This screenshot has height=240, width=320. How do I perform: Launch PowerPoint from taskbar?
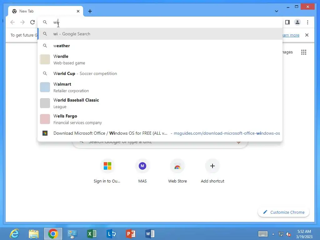click(131, 234)
